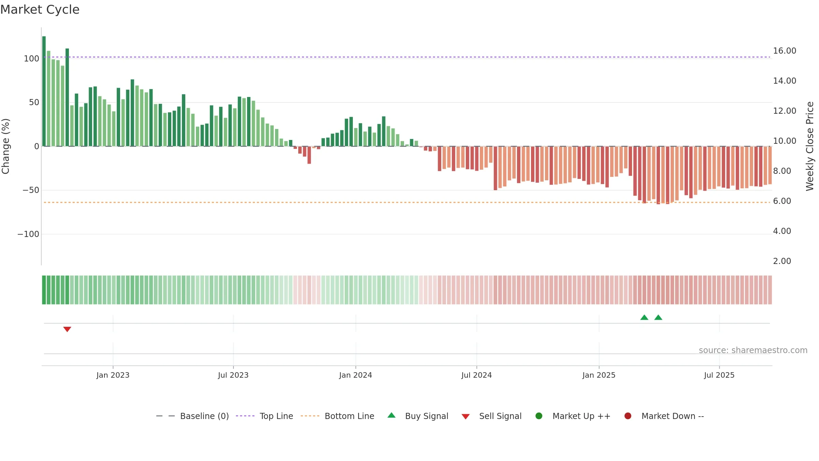Image resolution: width=819 pixels, height=461 pixels.
Task: Toggle the Market Down -- legend entry
Action: coord(664,416)
